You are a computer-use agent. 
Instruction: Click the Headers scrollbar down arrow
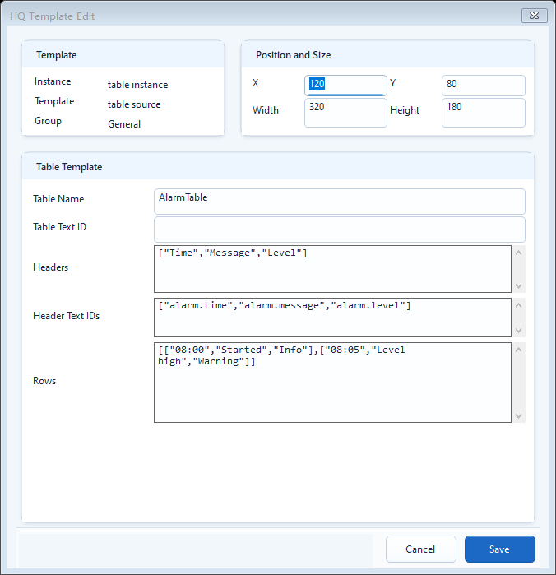[519, 285]
